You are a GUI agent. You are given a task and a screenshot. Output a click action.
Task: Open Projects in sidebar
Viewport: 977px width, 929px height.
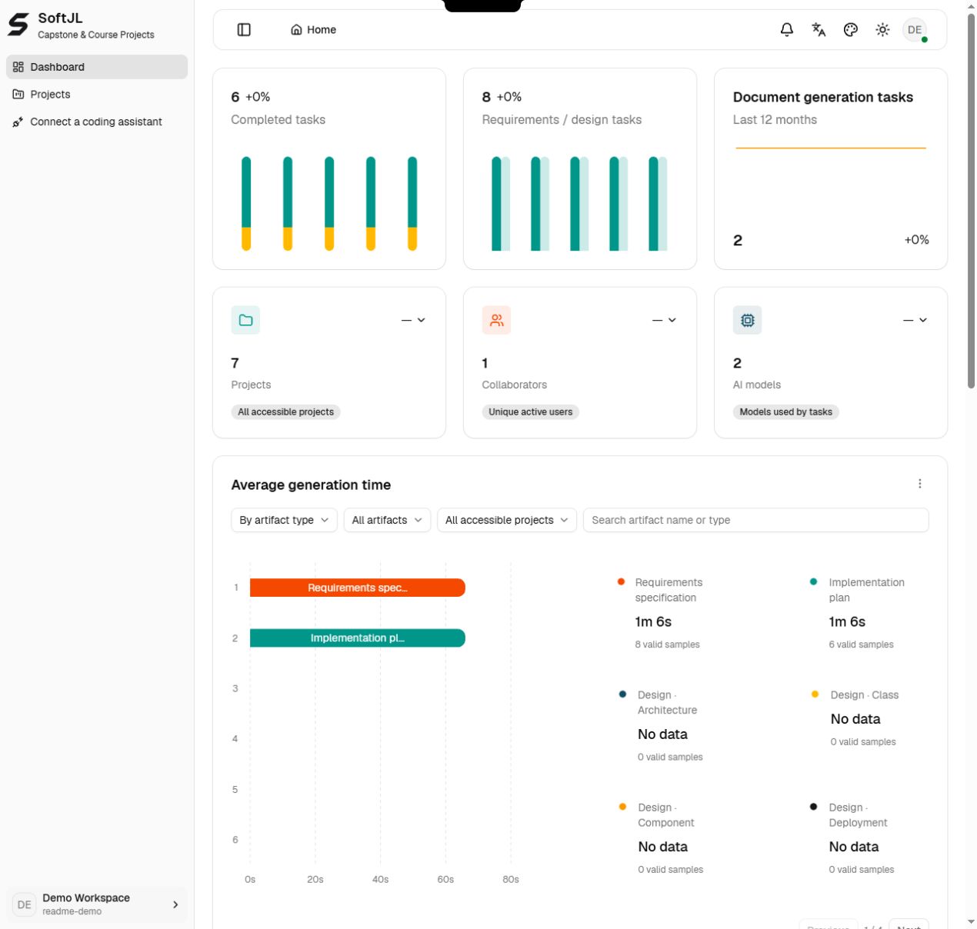(97, 95)
